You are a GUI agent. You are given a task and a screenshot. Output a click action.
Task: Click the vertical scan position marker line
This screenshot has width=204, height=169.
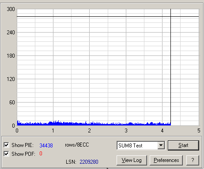click(171, 67)
